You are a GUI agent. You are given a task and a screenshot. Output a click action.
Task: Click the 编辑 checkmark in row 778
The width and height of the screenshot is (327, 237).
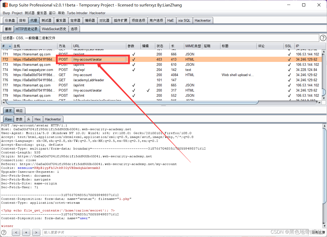tap(148, 90)
